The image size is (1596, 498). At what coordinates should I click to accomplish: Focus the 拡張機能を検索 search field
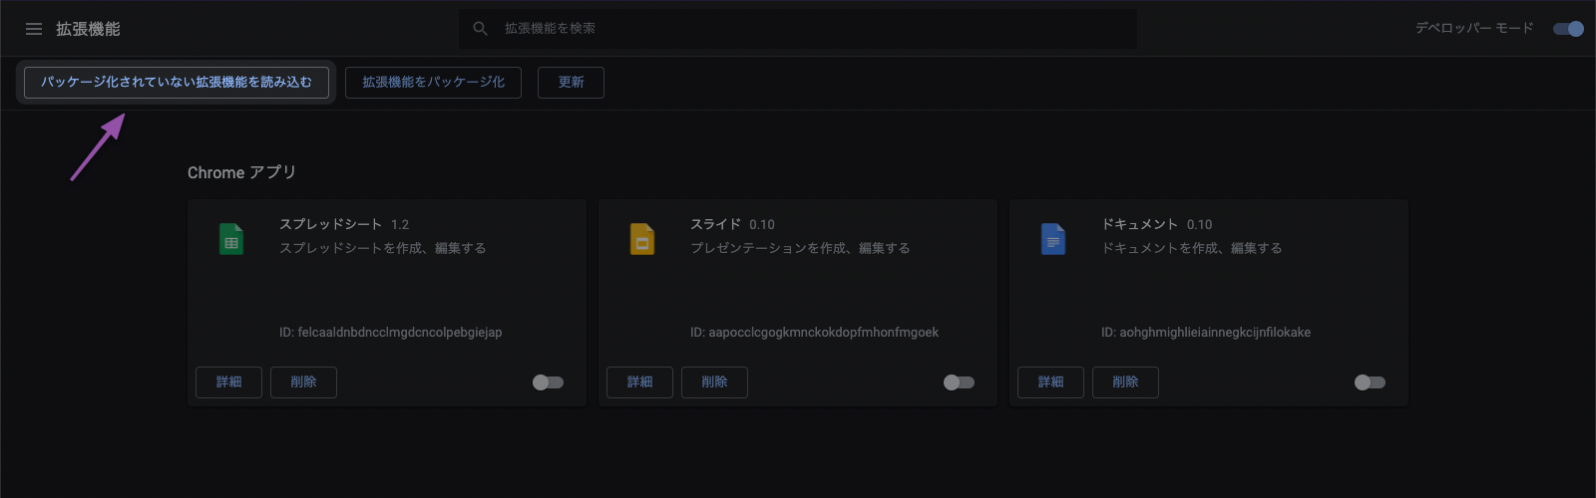(798, 29)
